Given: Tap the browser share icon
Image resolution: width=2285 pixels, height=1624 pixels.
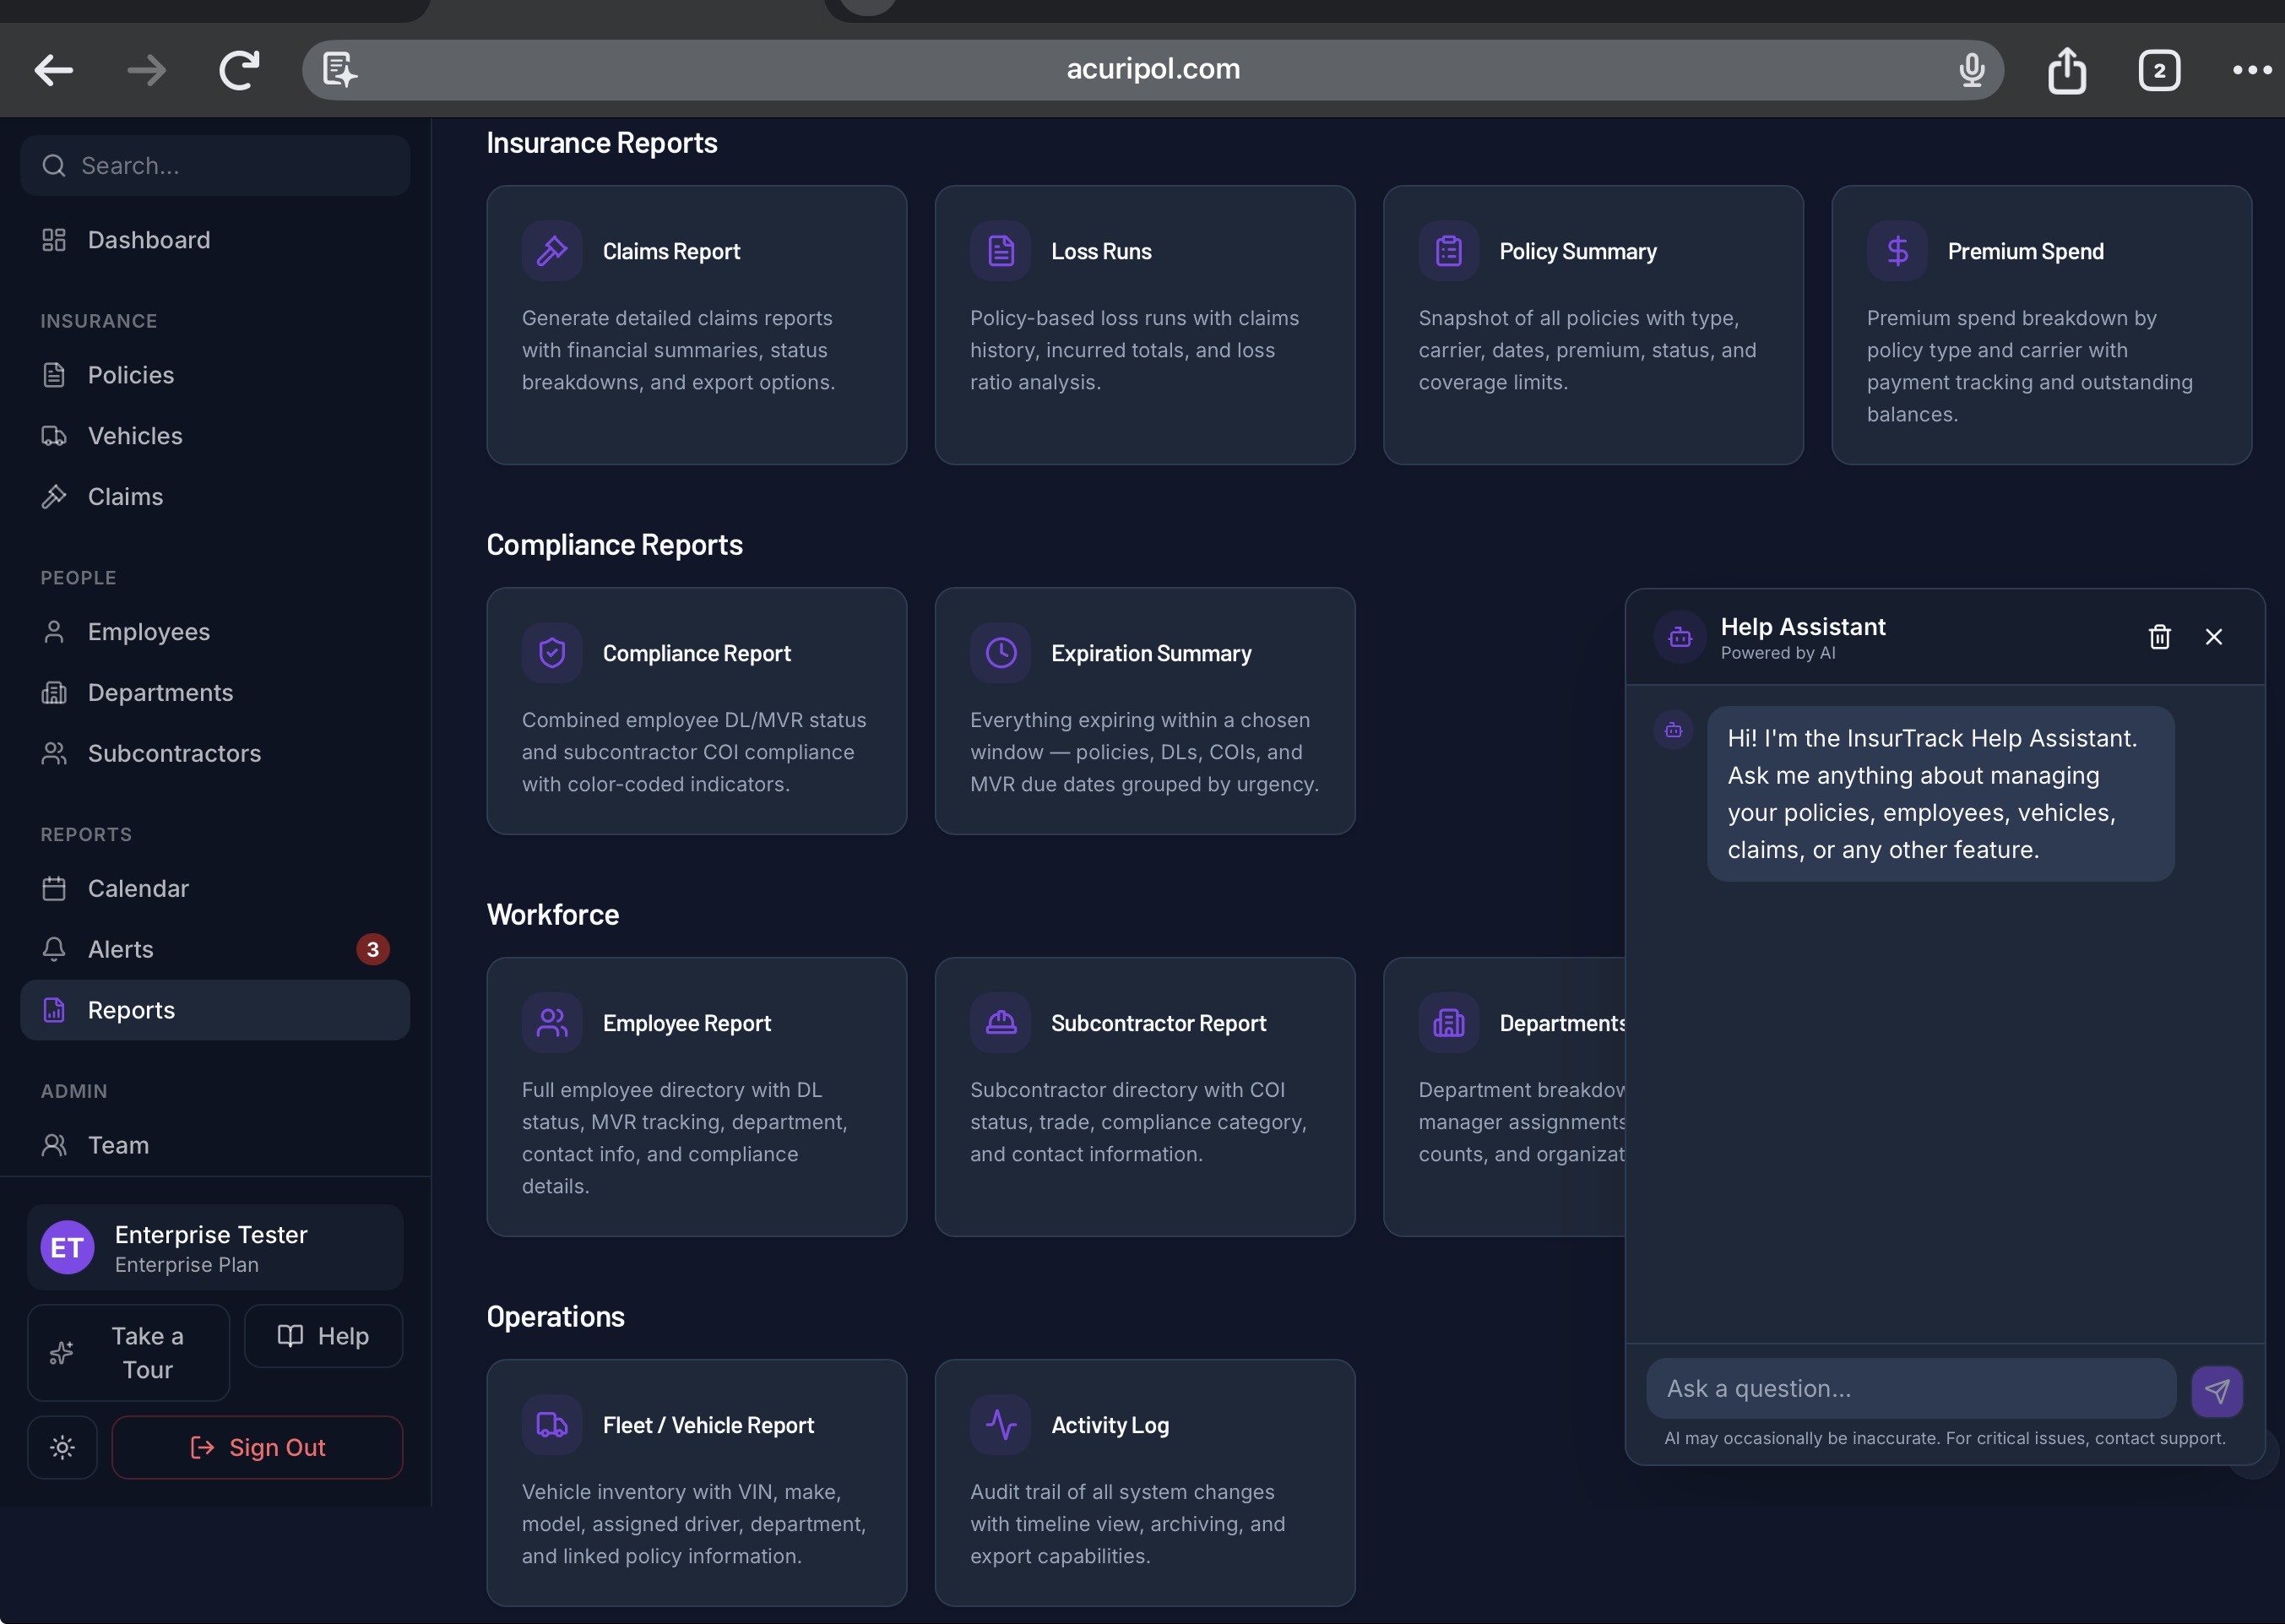Looking at the screenshot, I should (2066, 70).
